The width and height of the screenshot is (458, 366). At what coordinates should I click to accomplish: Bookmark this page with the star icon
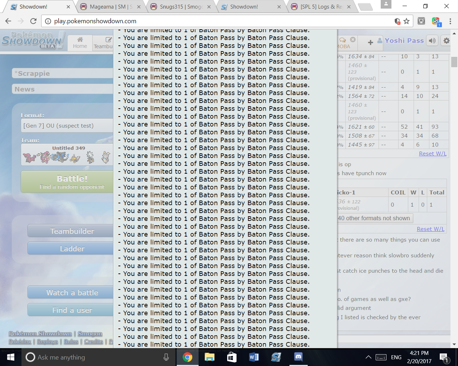pyautogui.click(x=406, y=21)
